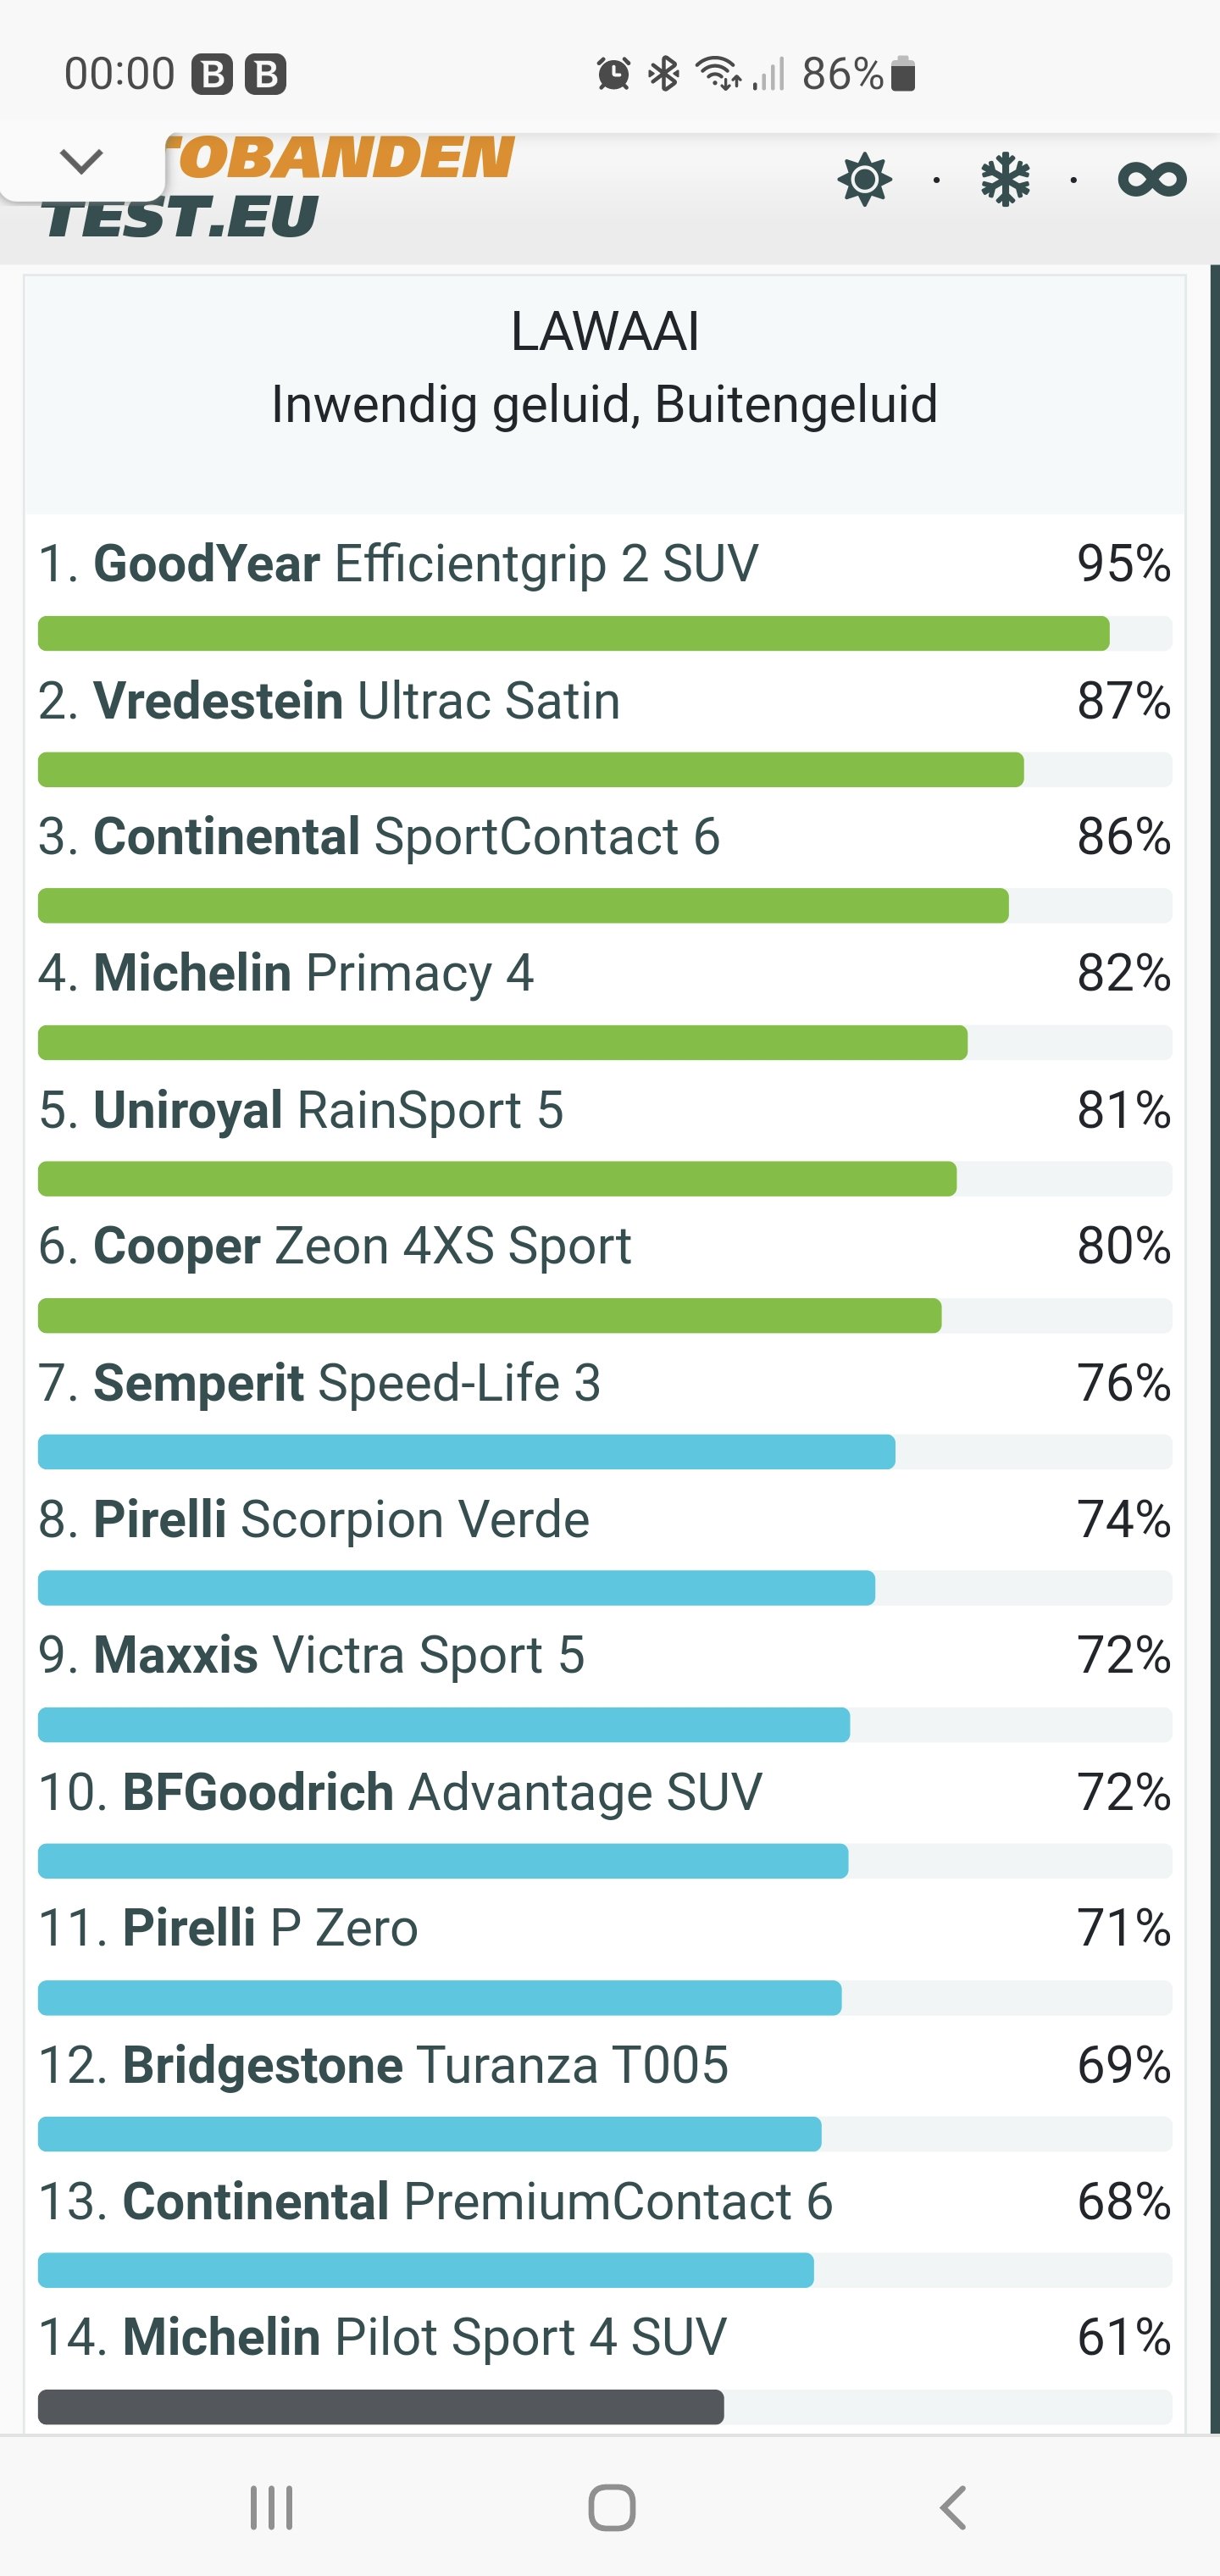Open GoodYear Efficientgrip 2 SUV result
Viewport: 1220px width, 2576px height.
point(426,564)
